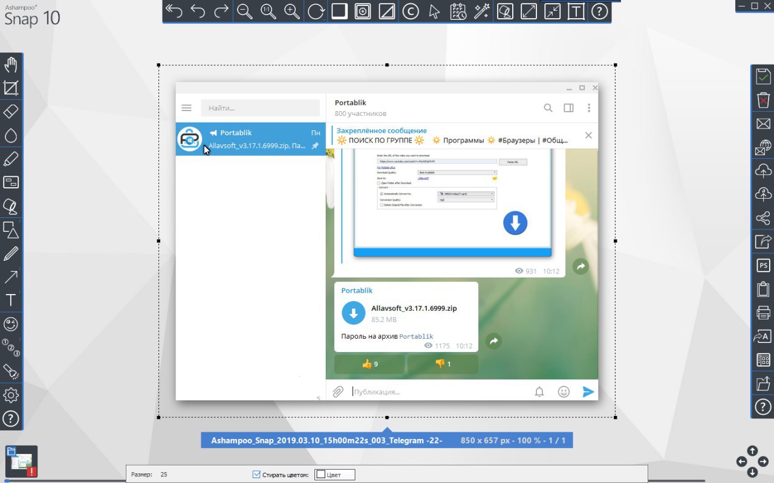
Task: Open help at bottom of right sidebar
Action: click(x=763, y=406)
